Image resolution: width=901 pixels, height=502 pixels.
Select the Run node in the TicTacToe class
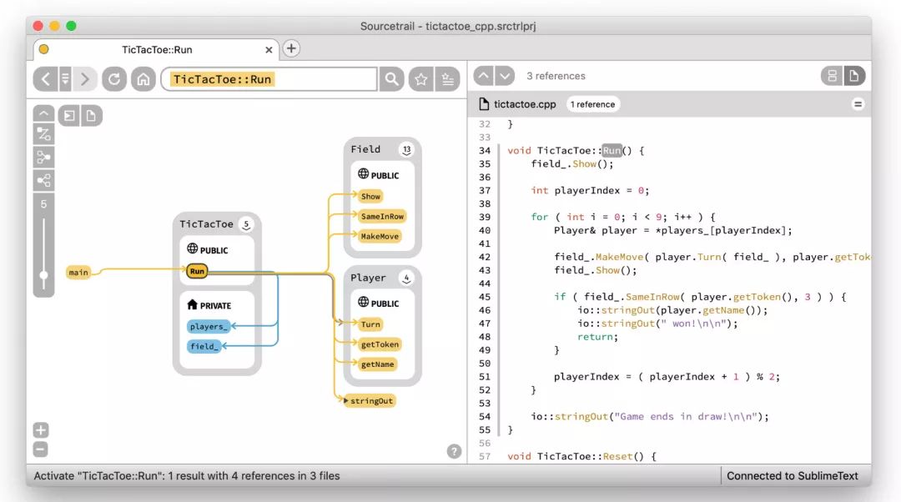(197, 271)
